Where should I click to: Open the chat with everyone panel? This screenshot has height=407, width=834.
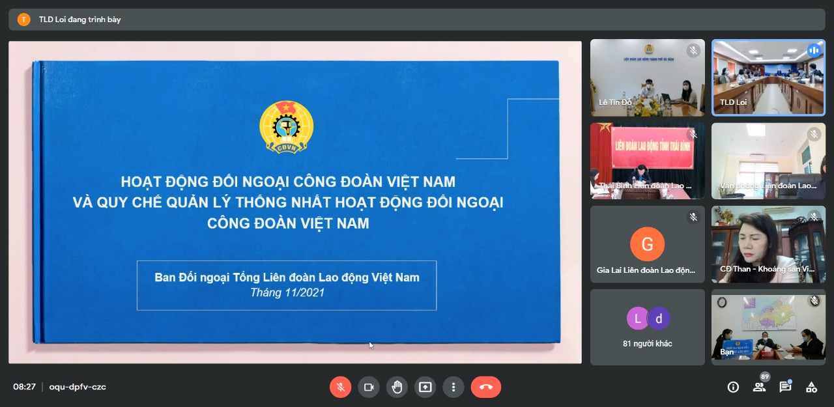(x=785, y=387)
